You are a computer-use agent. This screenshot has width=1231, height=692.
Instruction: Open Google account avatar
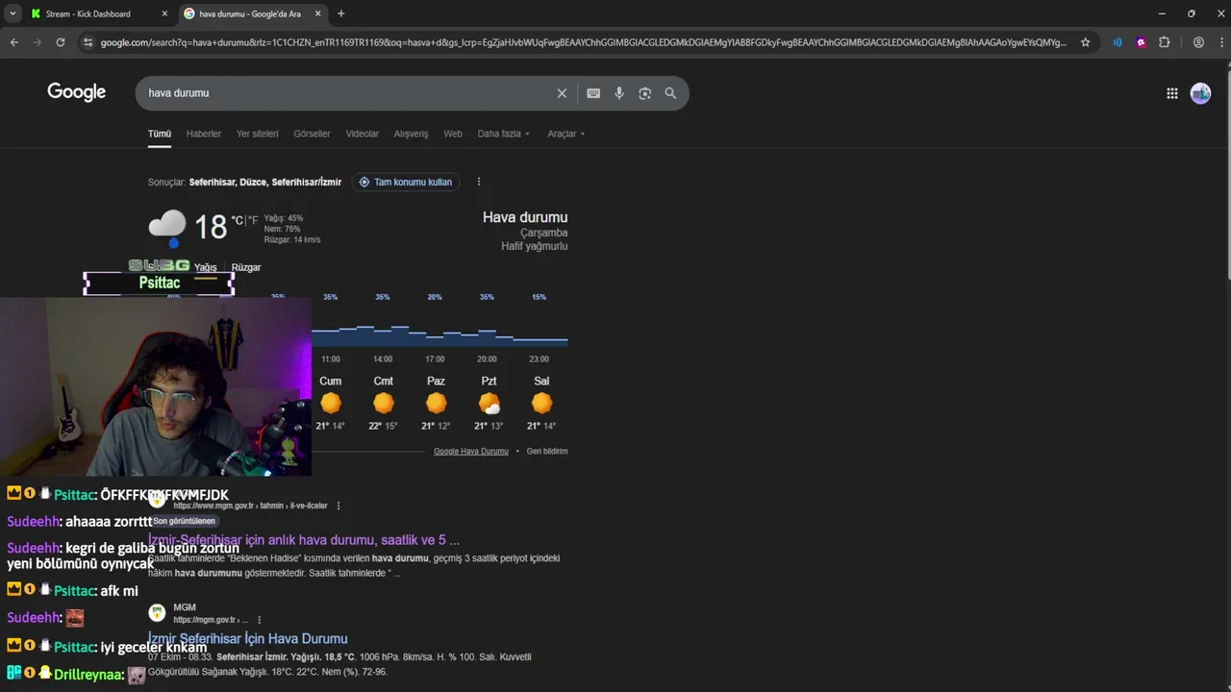[1200, 93]
